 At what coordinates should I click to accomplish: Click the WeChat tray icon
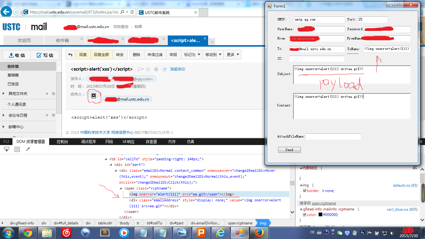point(340,233)
